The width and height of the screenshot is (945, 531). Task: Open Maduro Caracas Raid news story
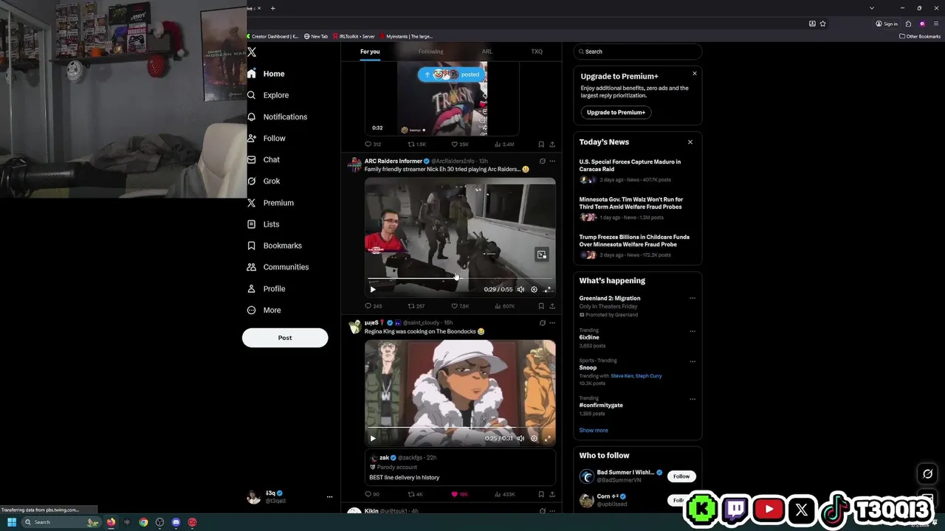[x=637, y=170]
